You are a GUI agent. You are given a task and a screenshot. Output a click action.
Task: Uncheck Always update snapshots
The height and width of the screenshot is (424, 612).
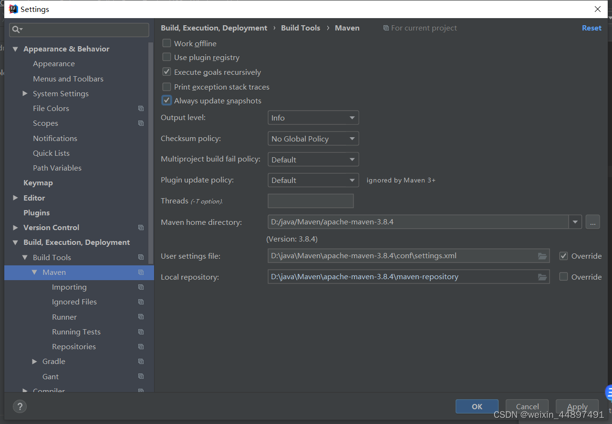coord(166,101)
